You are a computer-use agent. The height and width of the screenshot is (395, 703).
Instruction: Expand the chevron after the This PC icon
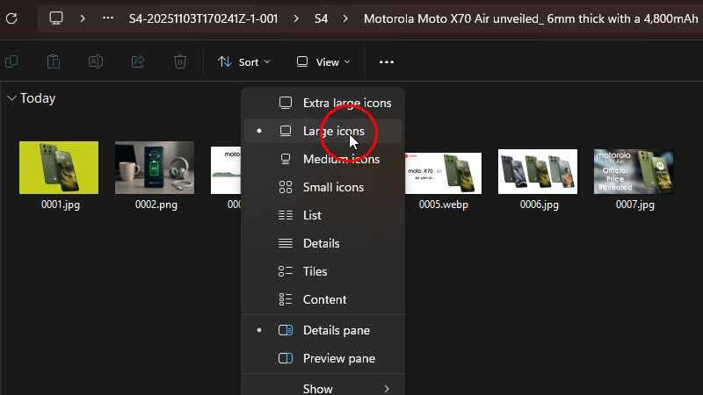pos(83,18)
